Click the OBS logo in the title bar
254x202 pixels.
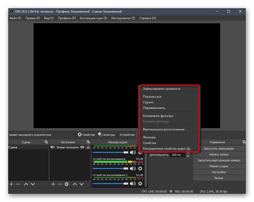[11, 11]
